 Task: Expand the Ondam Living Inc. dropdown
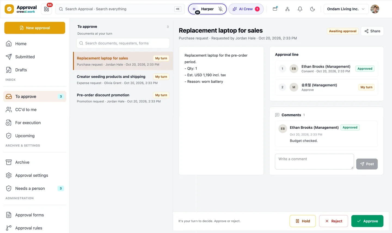pos(346,9)
